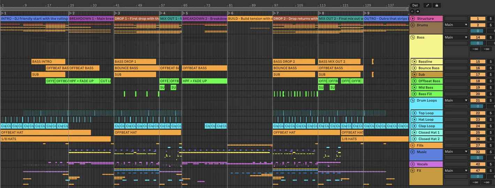Open the Drums track Main output dropdown
Viewport: 495px width, 188px height.
coord(456,25)
